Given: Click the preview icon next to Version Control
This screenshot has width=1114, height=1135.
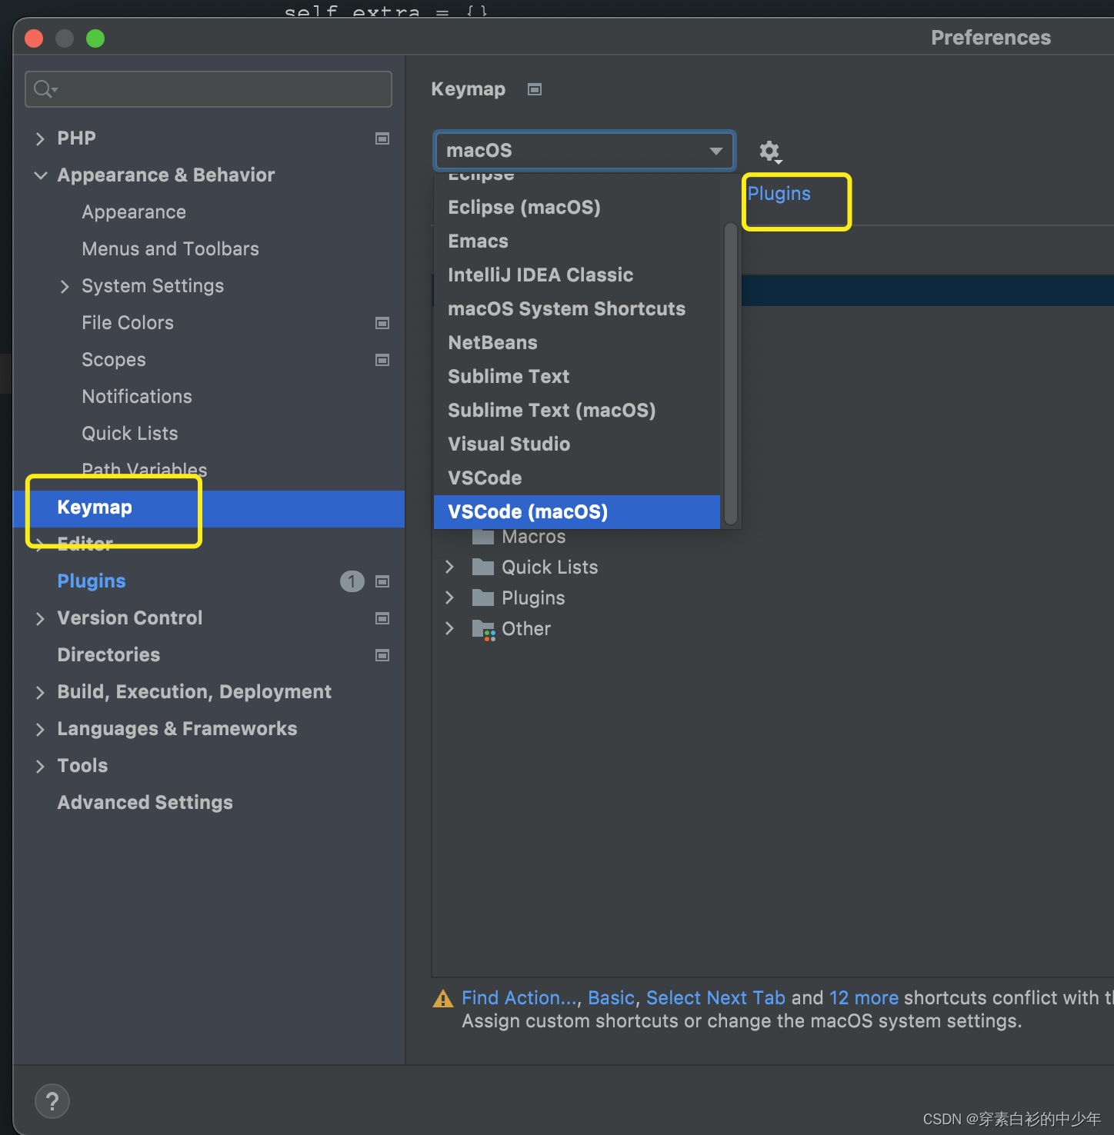Looking at the screenshot, I should click(x=382, y=618).
